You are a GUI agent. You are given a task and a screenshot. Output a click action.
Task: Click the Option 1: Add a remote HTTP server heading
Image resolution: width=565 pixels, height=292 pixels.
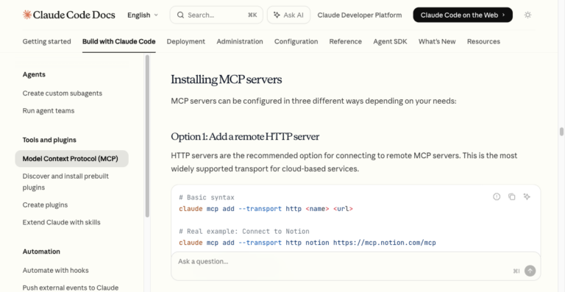coord(245,137)
